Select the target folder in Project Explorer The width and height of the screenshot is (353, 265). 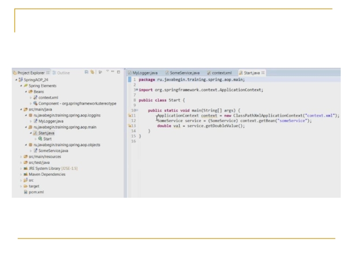(x=34, y=186)
